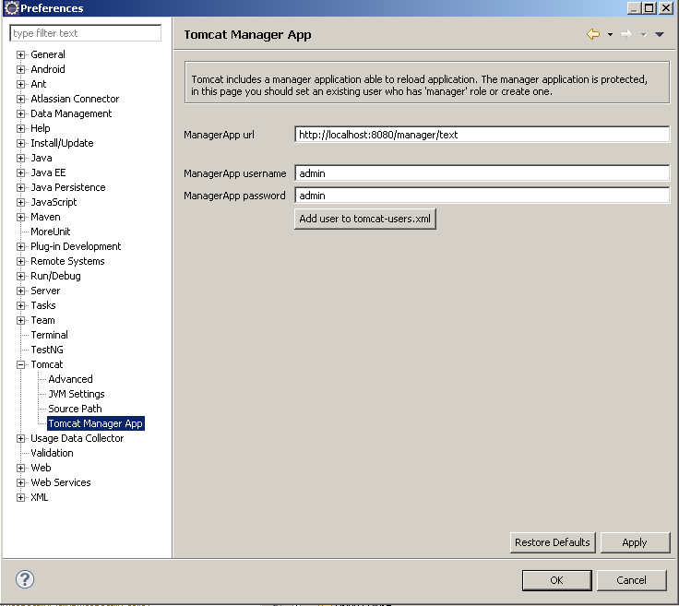
Task: Expand the Web tree node
Action: click(x=20, y=468)
